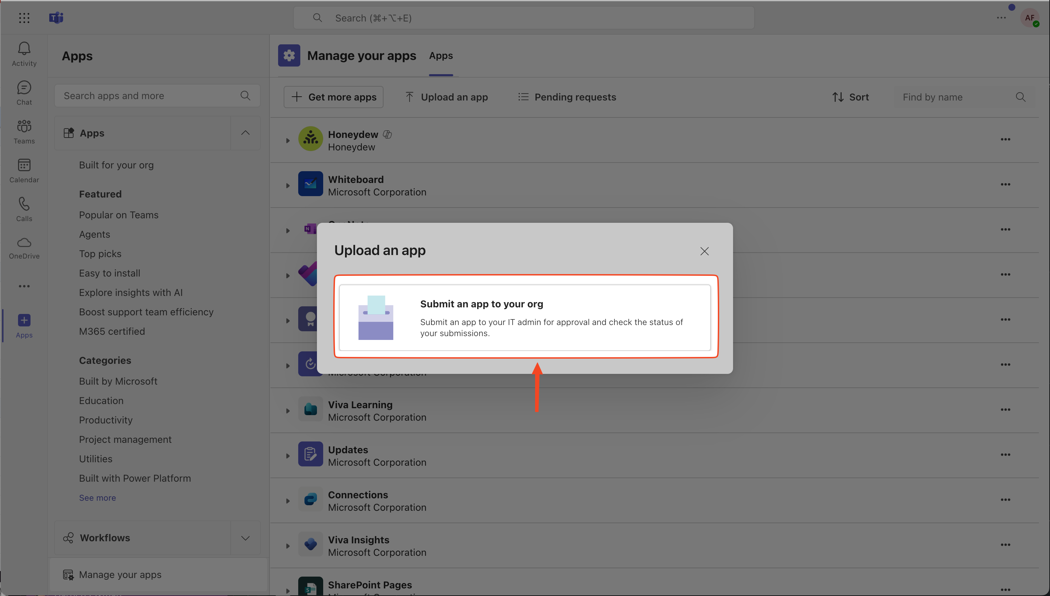Image resolution: width=1050 pixels, height=596 pixels.
Task: Expand the Viva Learning row arrow
Action: click(288, 411)
